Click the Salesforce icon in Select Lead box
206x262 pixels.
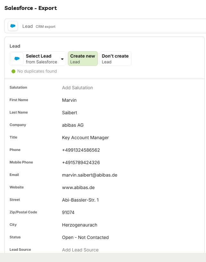(x=17, y=59)
